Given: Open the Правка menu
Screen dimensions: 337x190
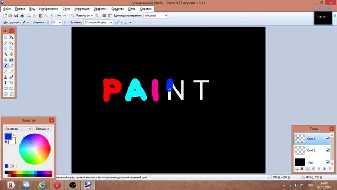Looking at the screenshot, I should pyautogui.click(x=20, y=9).
